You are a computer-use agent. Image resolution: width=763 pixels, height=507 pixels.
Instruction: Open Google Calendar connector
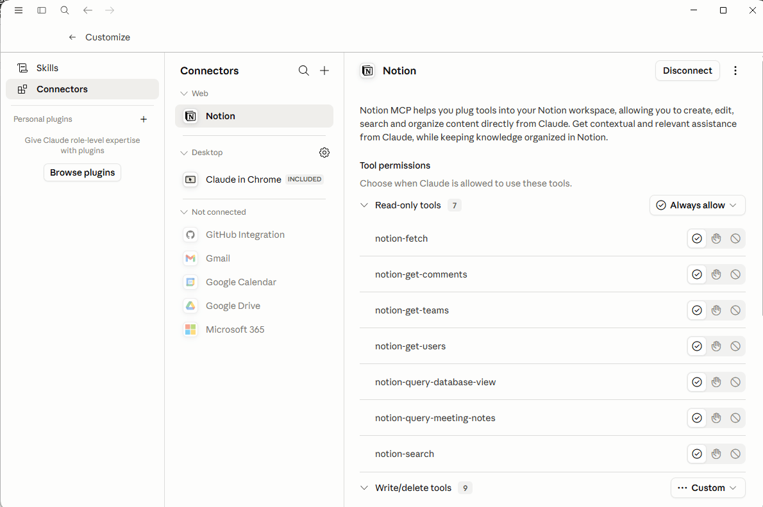pyautogui.click(x=254, y=282)
